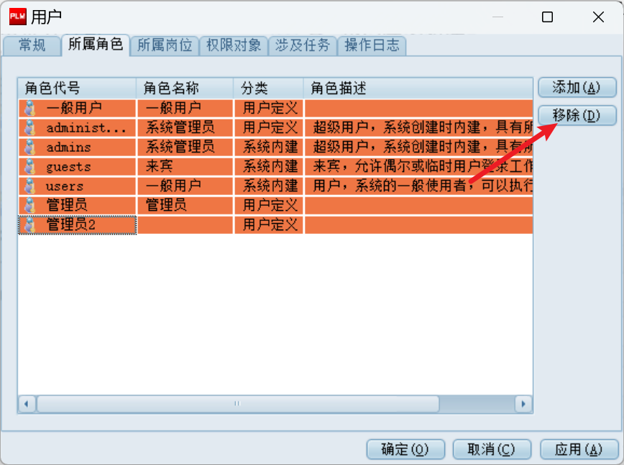Close the 用户 dialog window
This screenshot has height=465, width=624.
[x=598, y=17]
